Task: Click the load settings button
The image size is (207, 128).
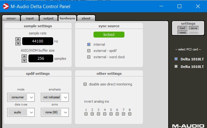Action: (x=182, y=28)
